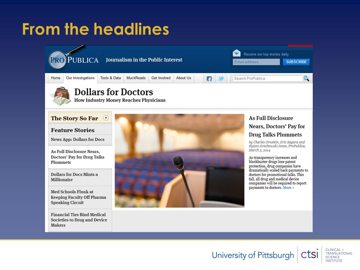The image size is (360, 270).
Task: Focus the Search ProPublica field
Action: [268, 78]
